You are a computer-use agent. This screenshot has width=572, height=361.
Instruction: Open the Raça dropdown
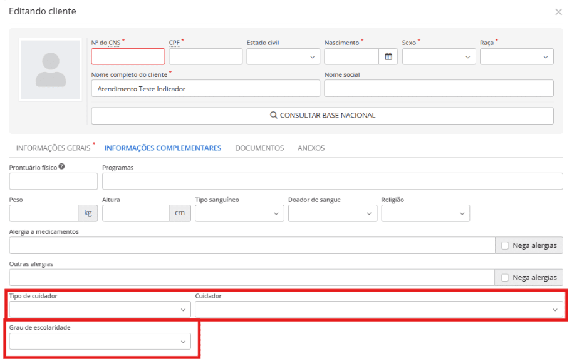click(x=516, y=56)
